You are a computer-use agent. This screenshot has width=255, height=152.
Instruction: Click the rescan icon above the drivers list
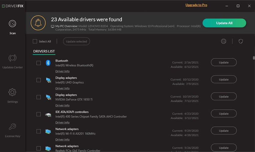224,41
